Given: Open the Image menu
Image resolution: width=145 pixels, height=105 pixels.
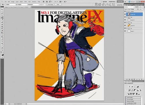Looking at the screenshot, I should (x=13, y=2).
